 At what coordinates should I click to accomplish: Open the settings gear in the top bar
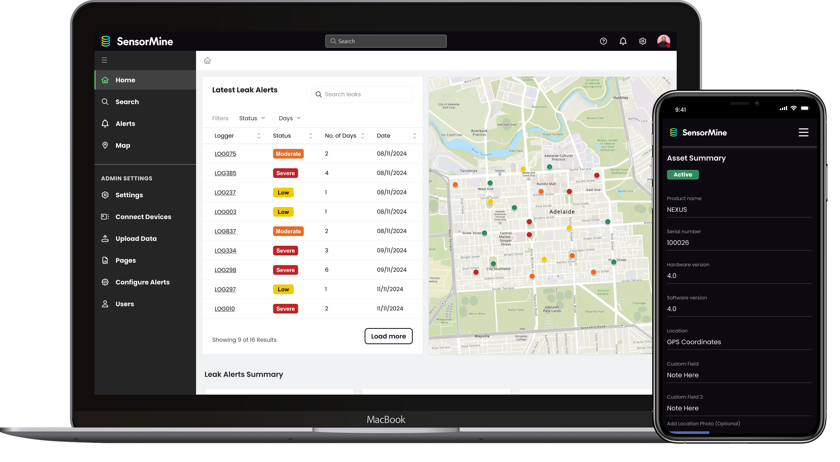pyautogui.click(x=643, y=41)
